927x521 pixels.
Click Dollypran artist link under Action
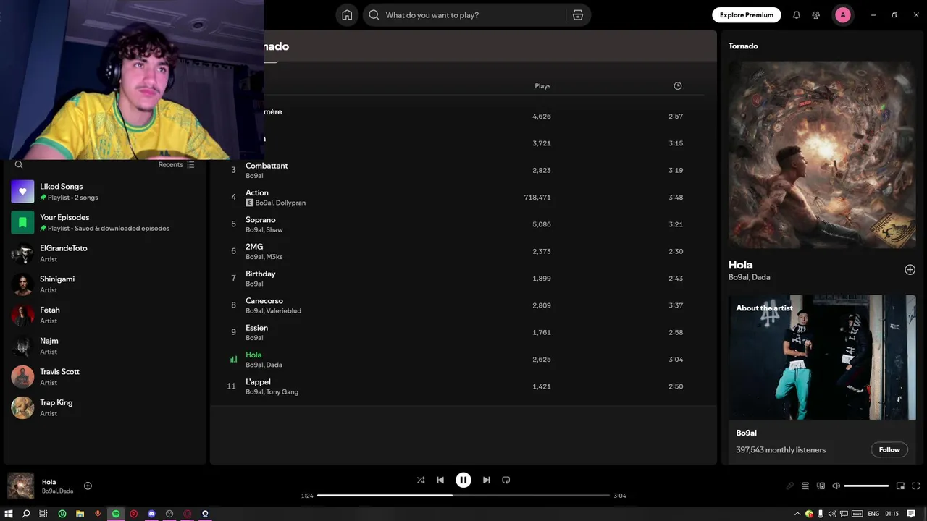coord(290,203)
